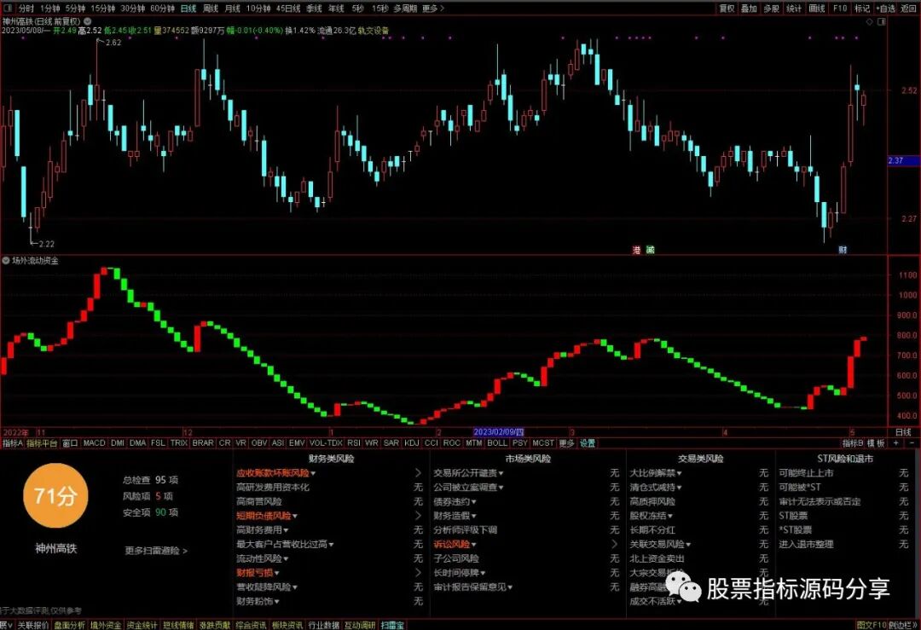Select the 多周期 view
This screenshot has height=630, width=921.
pos(405,9)
